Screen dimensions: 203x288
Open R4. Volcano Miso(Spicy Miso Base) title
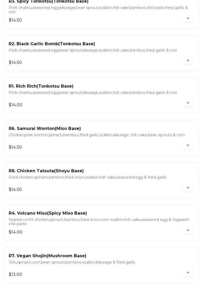click(48, 213)
